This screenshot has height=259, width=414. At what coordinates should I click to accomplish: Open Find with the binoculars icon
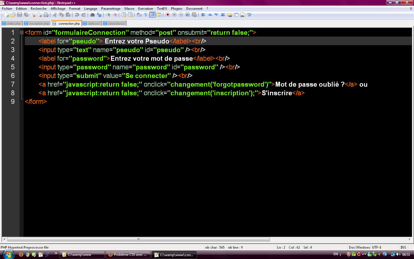(93, 15)
